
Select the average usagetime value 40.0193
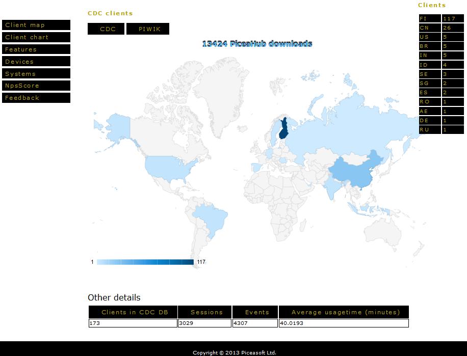(344, 323)
